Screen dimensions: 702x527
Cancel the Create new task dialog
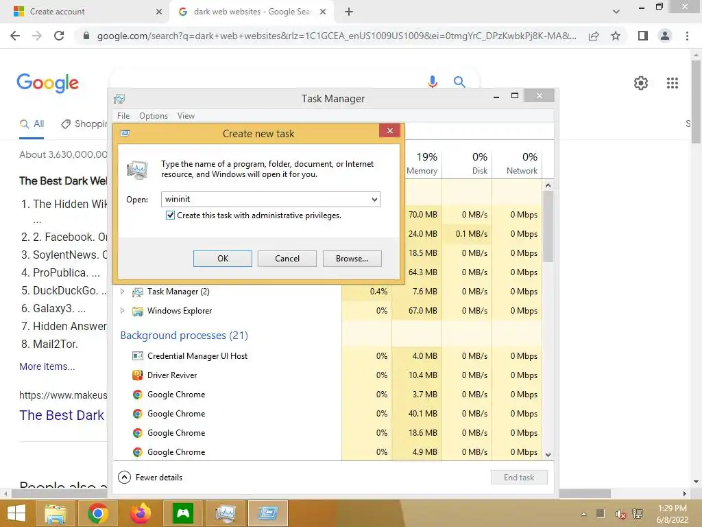[x=287, y=259]
